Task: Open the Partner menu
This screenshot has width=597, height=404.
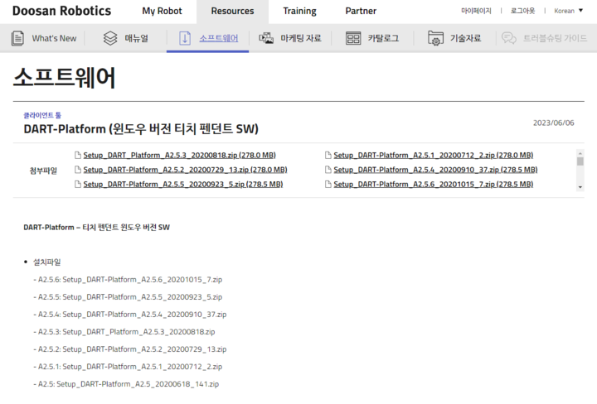Action: pos(361,11)
